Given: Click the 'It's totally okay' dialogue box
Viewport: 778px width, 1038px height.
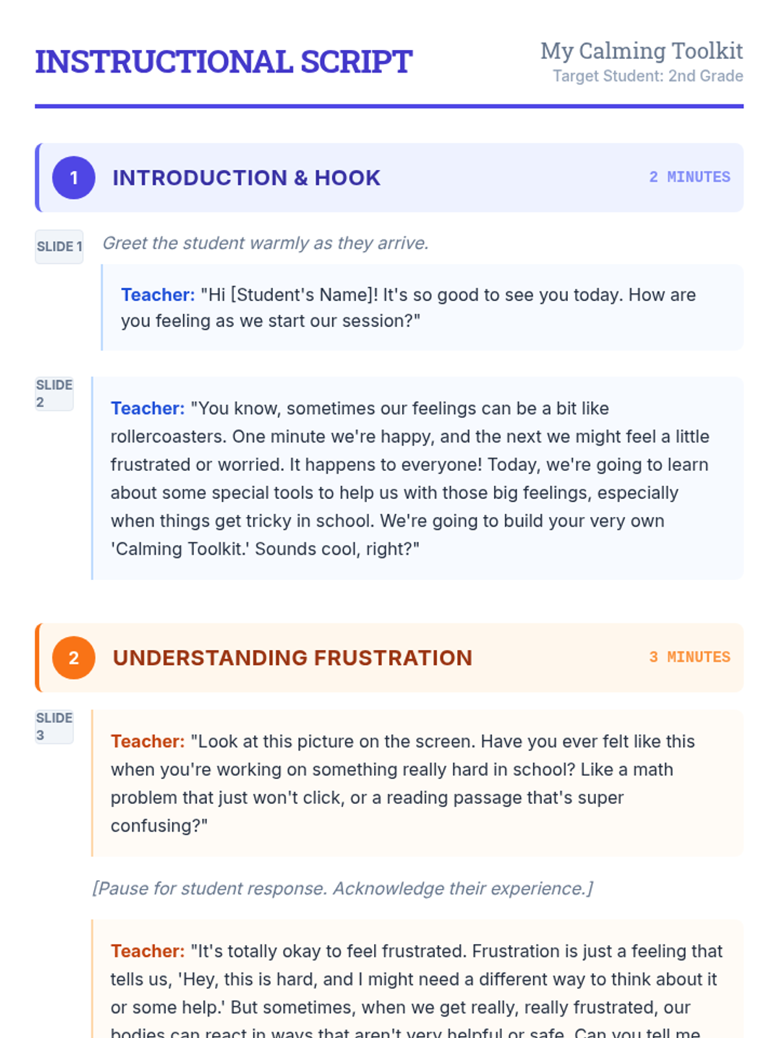Looking at the screenshot, I should tap(418, 979).
